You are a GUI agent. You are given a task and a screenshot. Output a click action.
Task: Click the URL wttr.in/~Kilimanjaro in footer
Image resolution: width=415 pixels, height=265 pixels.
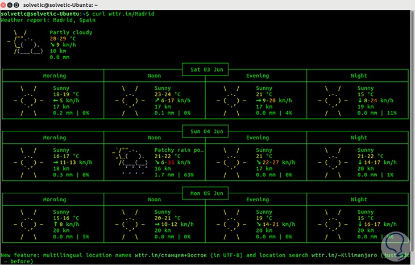344,255
